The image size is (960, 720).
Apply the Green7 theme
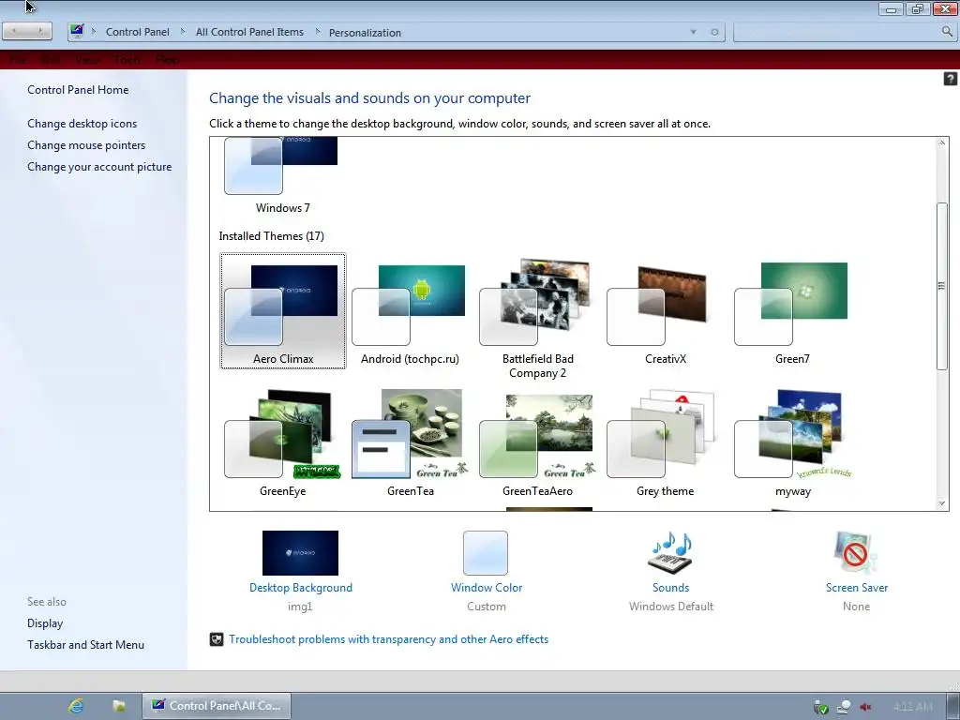coord(792,311)
